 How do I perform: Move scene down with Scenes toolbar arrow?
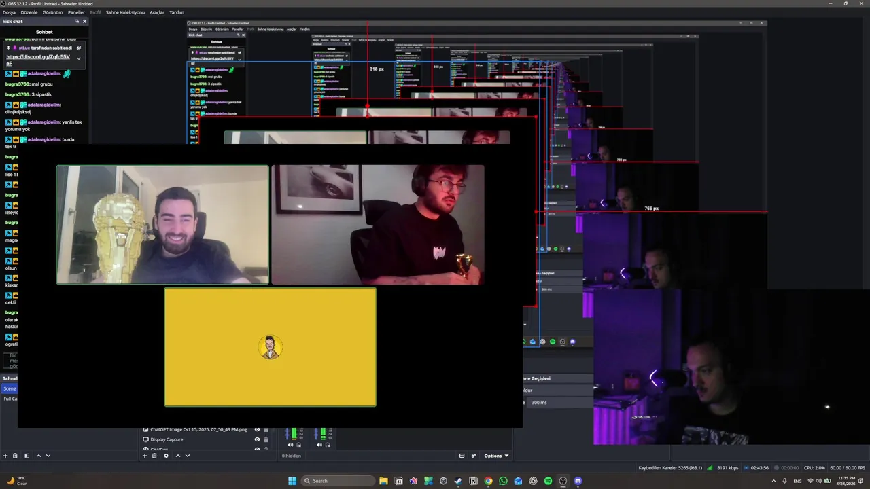48,456
